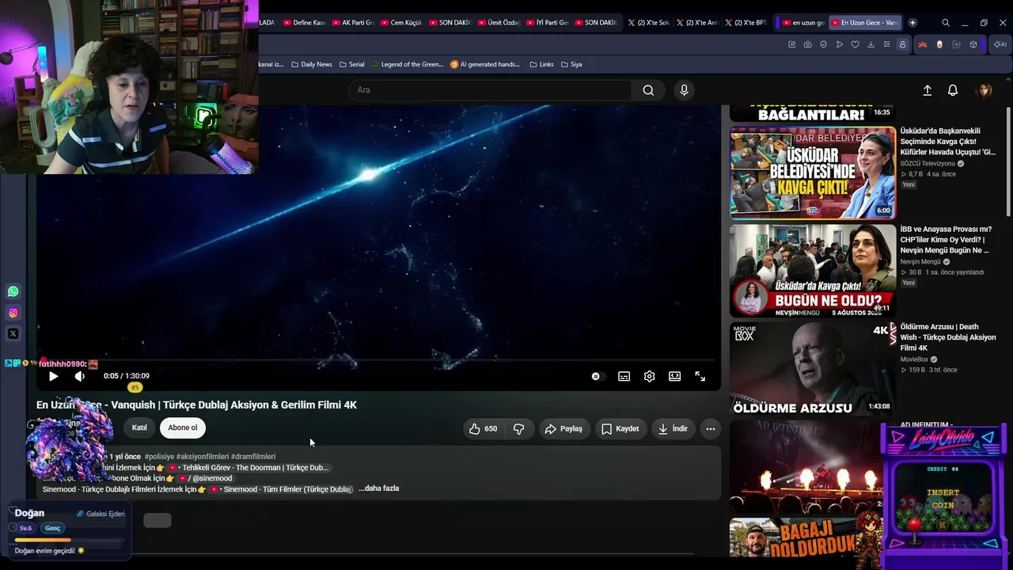This screenshot has height=570, width=1013.
Task: Open the YouTube account avatar menu
Action: [x=984, y=90]
